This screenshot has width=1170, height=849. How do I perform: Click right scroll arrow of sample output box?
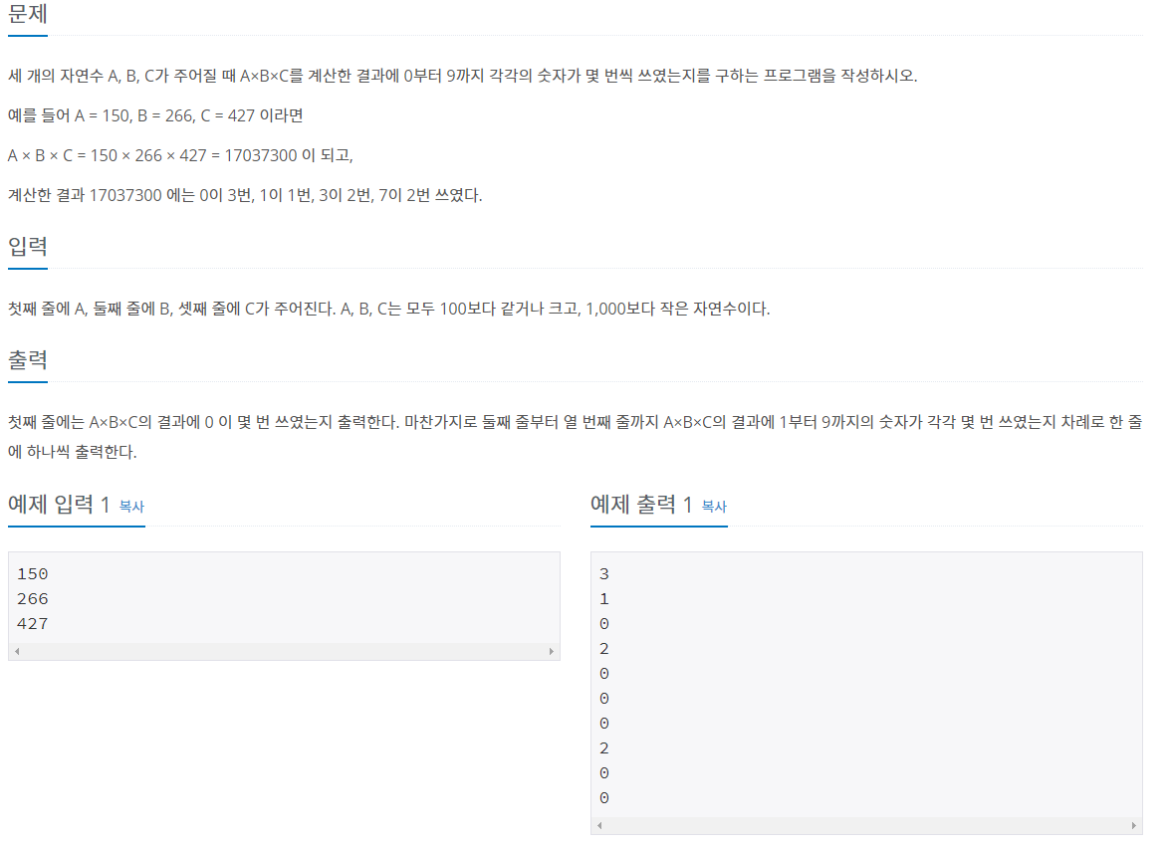pyautogui.click(x=1134, y=825)
